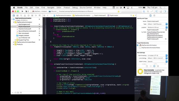Go forward in editor history
179x101 pixels.
coord(51,15)
